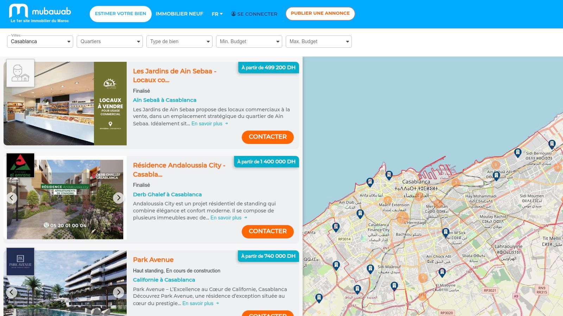The height and width of the screenshot is (316, 563).
Task: Click the map pin near Sidi Bernoussi
Action: tap(552, 144)
